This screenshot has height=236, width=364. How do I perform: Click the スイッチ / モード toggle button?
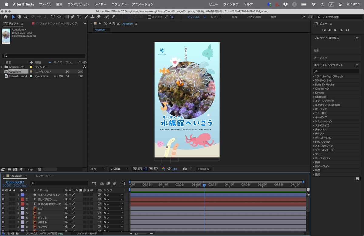(x=87, y=234)
